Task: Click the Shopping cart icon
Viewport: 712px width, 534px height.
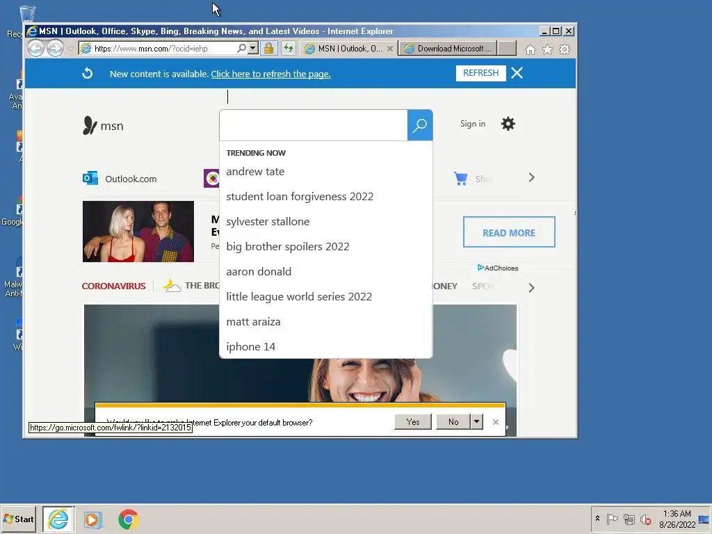Action: (x=461, y=179)
